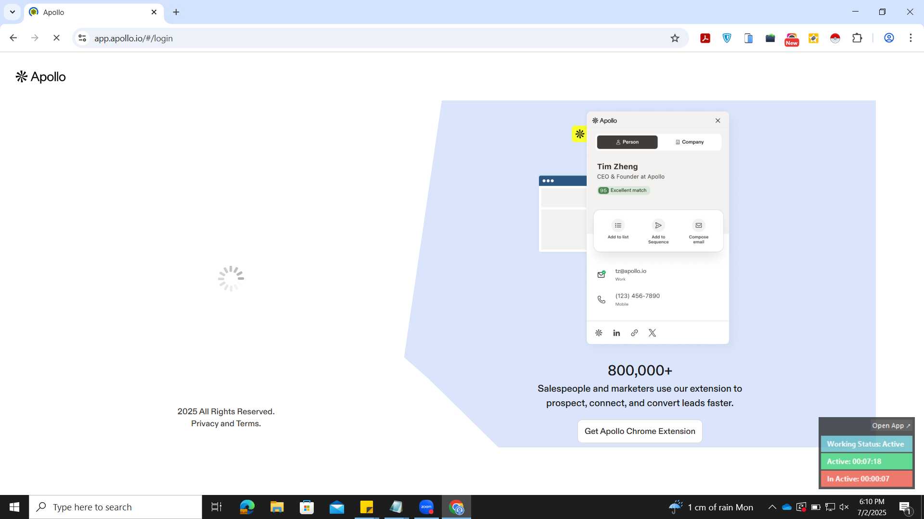Select the Company tab in Apollo card

click(x=689, y=142)
